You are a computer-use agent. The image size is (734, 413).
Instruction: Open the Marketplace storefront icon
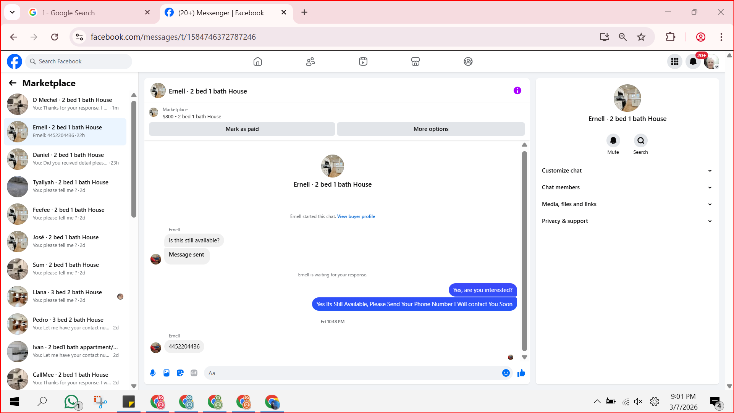[x=416, y=61]
